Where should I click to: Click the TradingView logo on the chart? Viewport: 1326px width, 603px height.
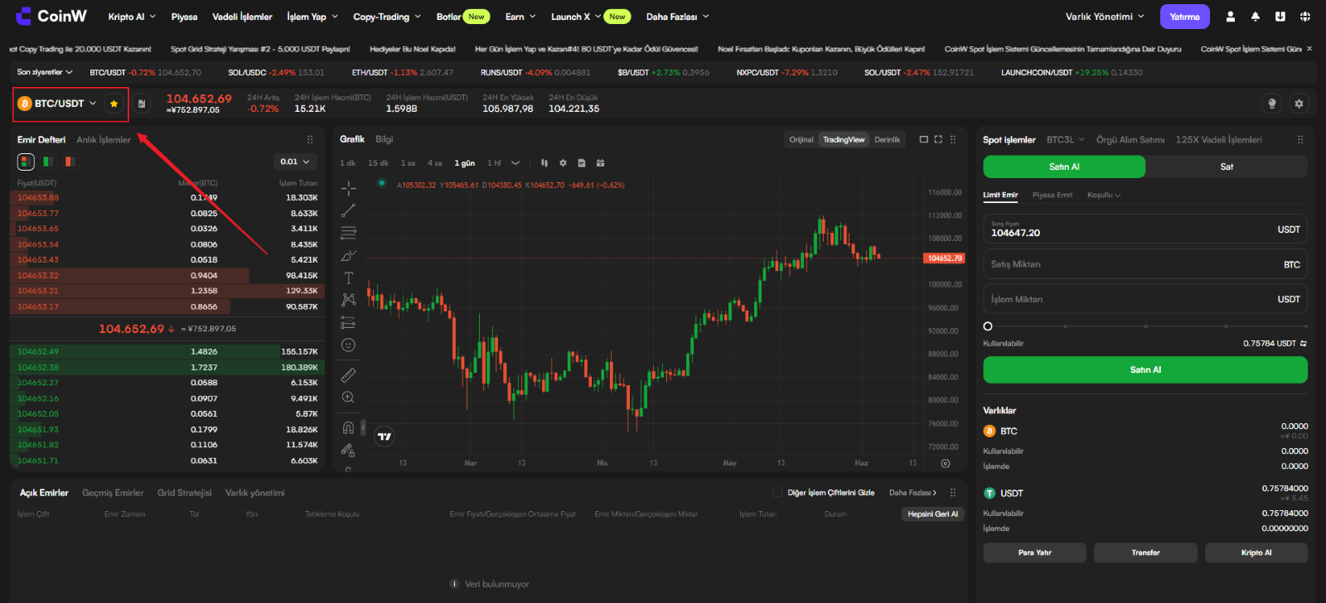coord(385,437)
